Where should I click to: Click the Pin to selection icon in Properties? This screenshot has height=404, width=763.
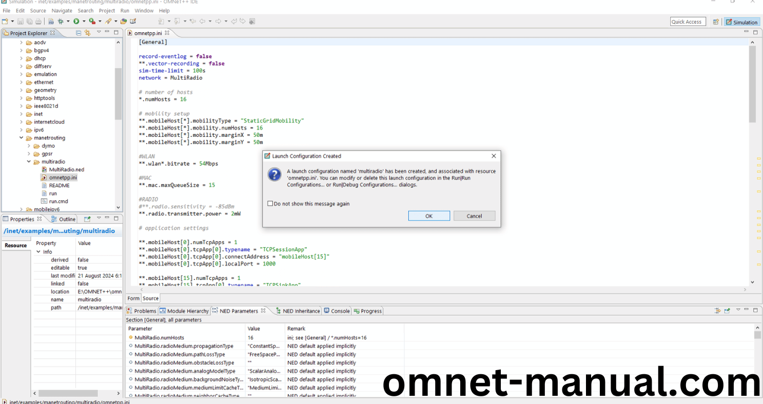pos(87,219)
